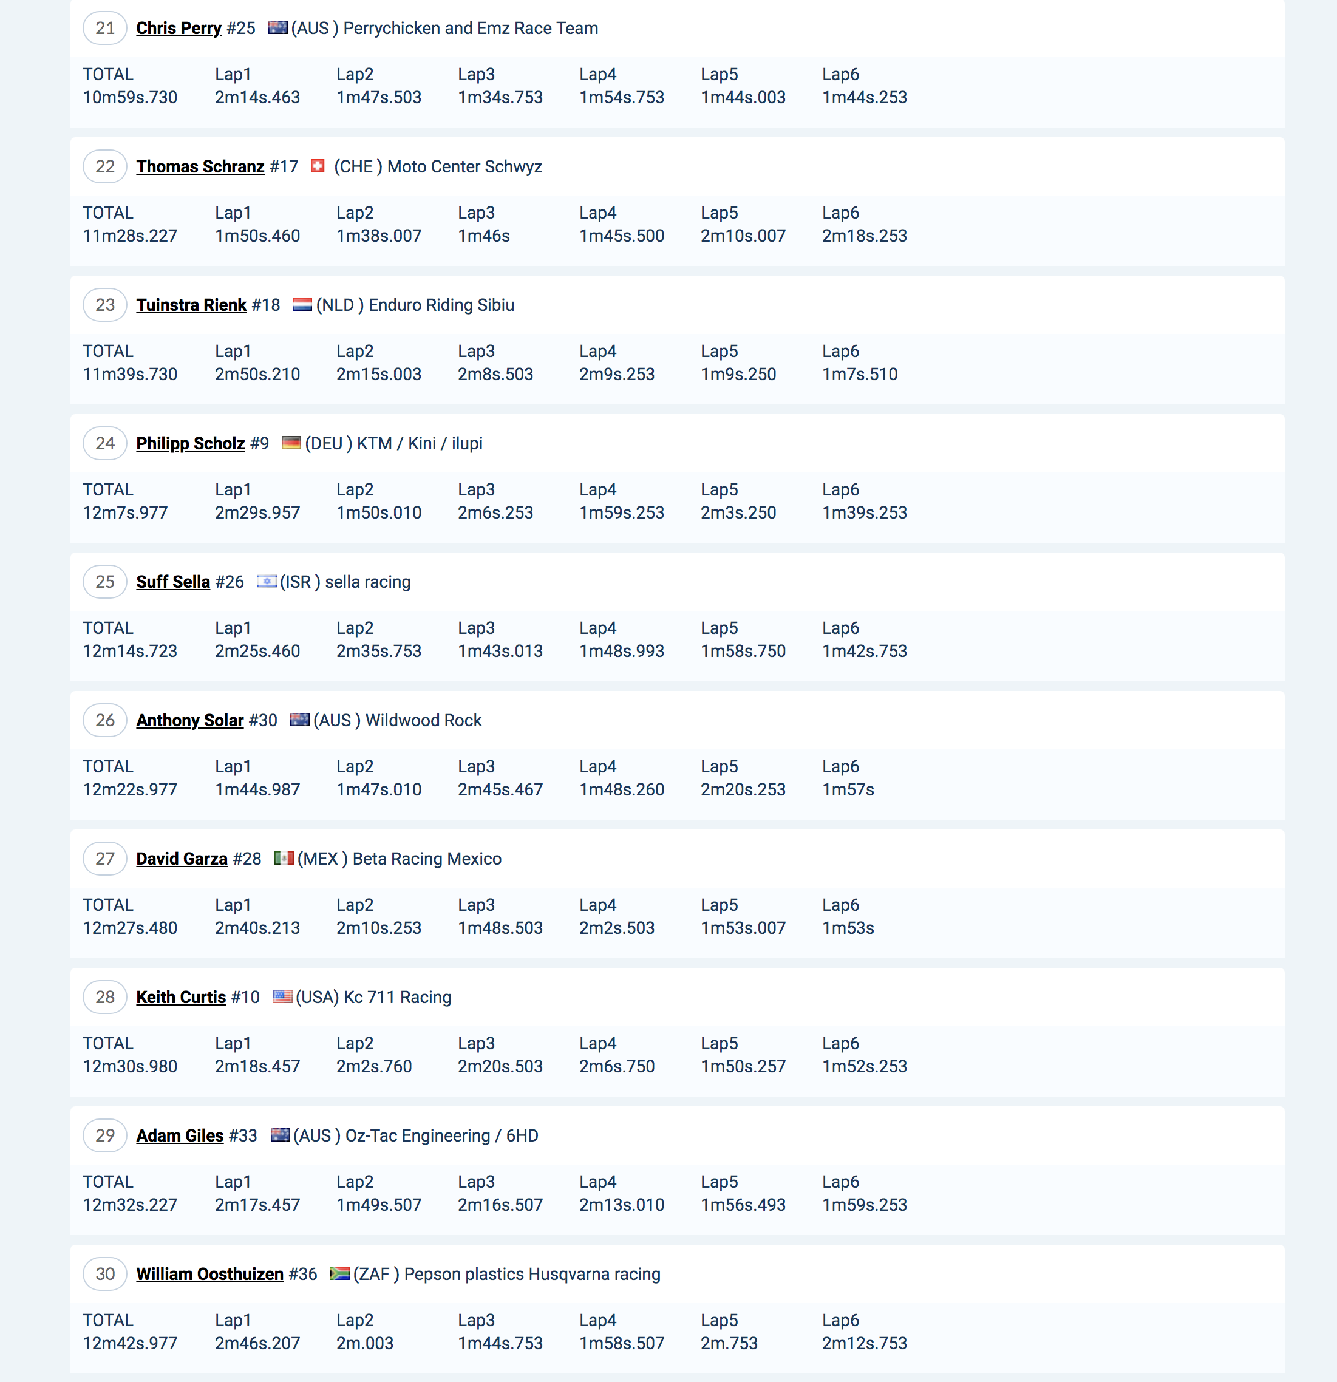Viewport: 1337px width, 1382px height.
Task: Click the USA flag next to Keith Curtis
Action: tap(282, 996)
